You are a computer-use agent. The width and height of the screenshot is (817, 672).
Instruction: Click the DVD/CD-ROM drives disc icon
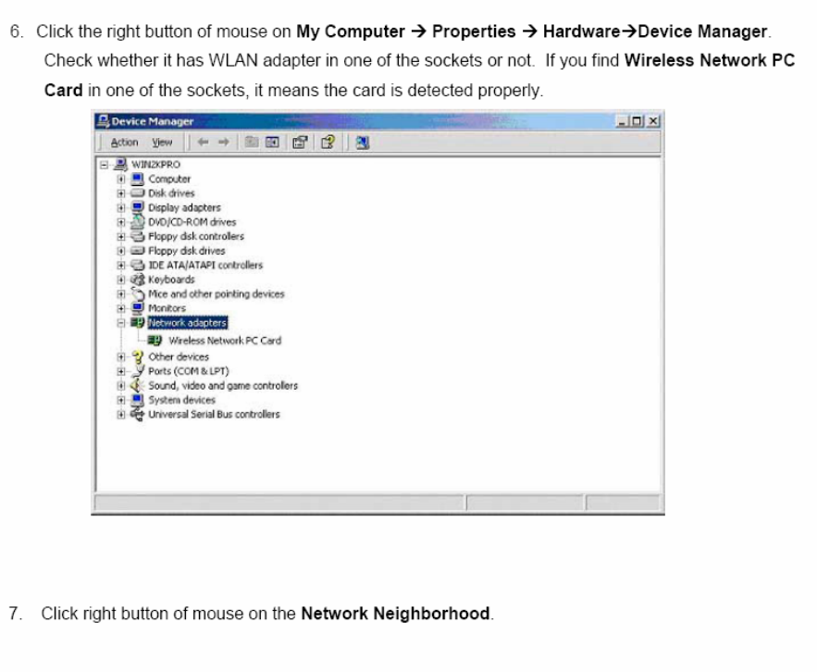[x=138, y=222]
